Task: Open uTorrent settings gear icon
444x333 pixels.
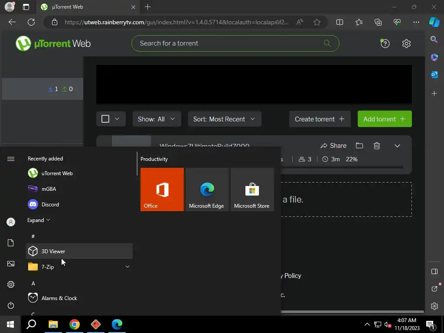Action: point(406,44)
